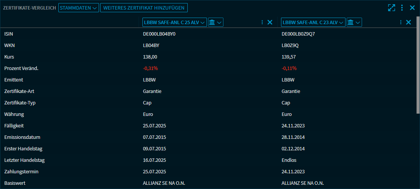Viewport: 420px width, 189px height.
Task: Remove the C 25 ALV certificate column
Action: [x=270, y=22]
